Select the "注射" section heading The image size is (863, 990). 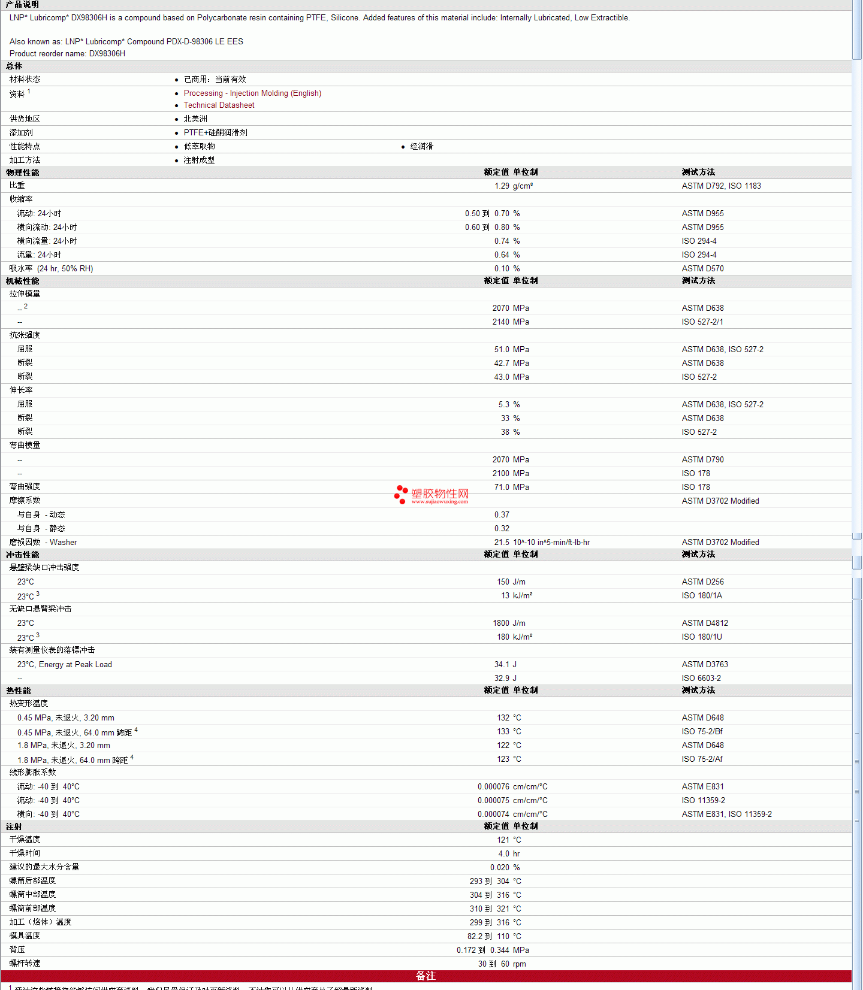(x=14, y=826)
